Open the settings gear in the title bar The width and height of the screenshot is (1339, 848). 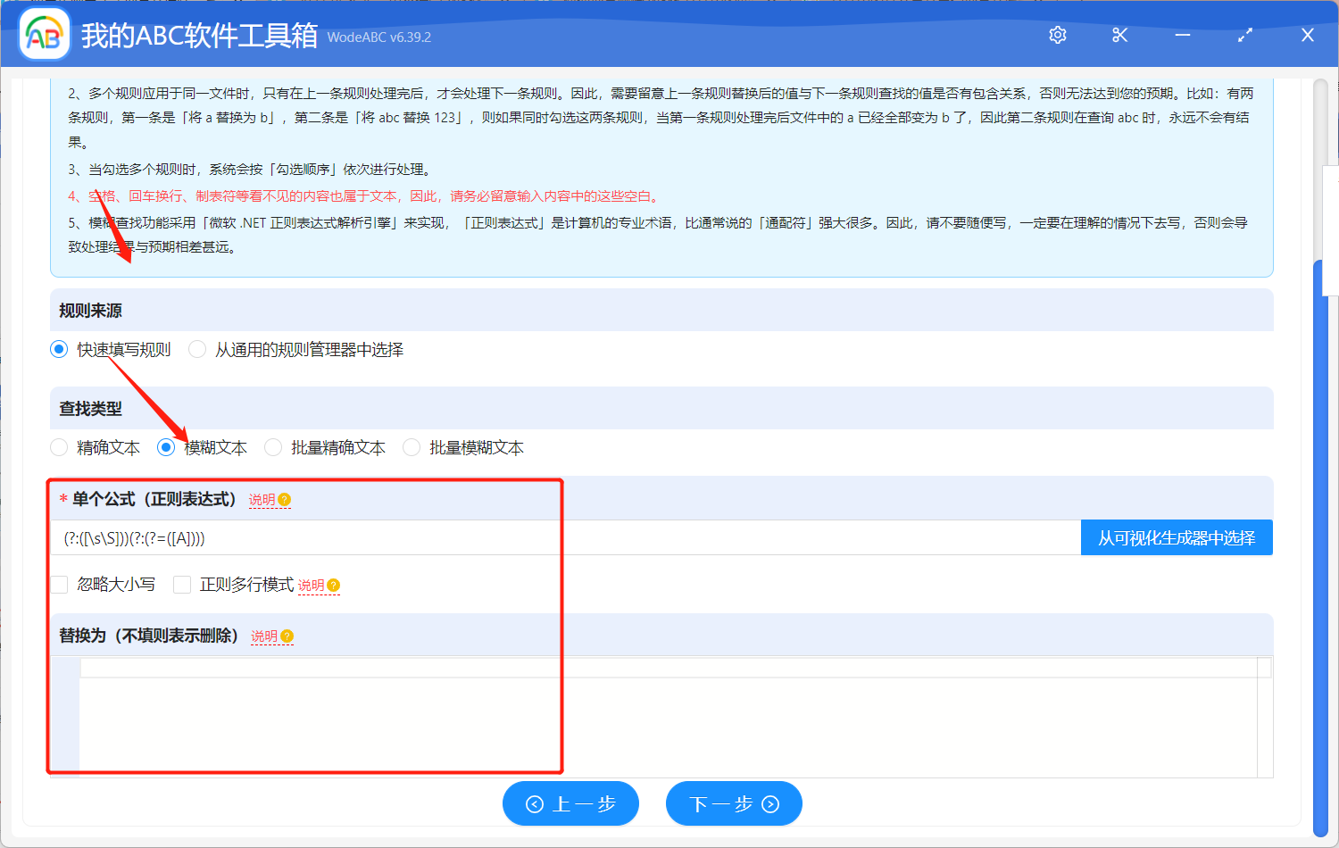point(1057,35)
